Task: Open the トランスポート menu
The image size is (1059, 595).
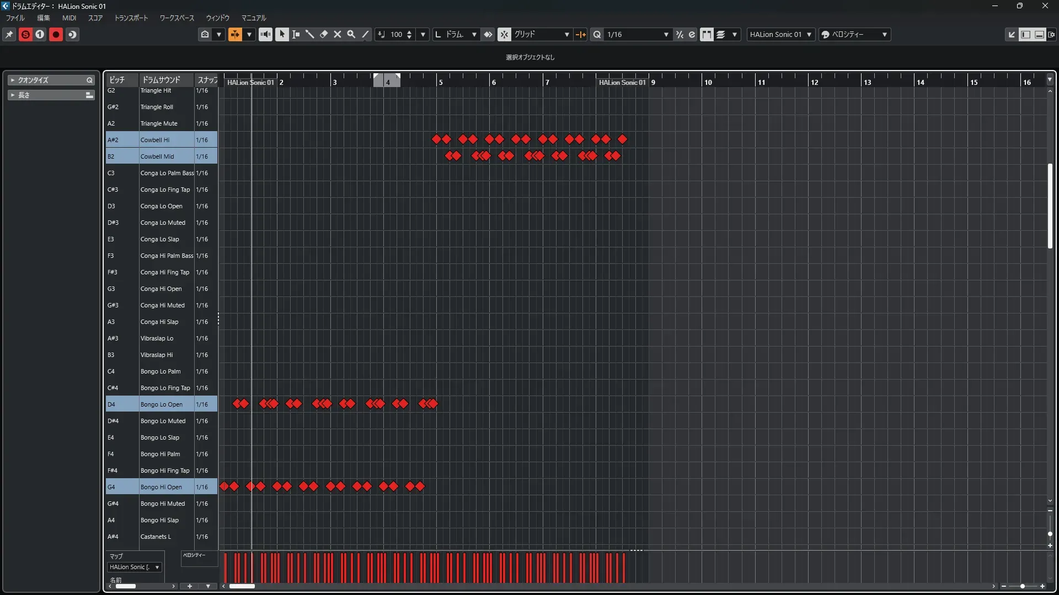Action: 131,18
